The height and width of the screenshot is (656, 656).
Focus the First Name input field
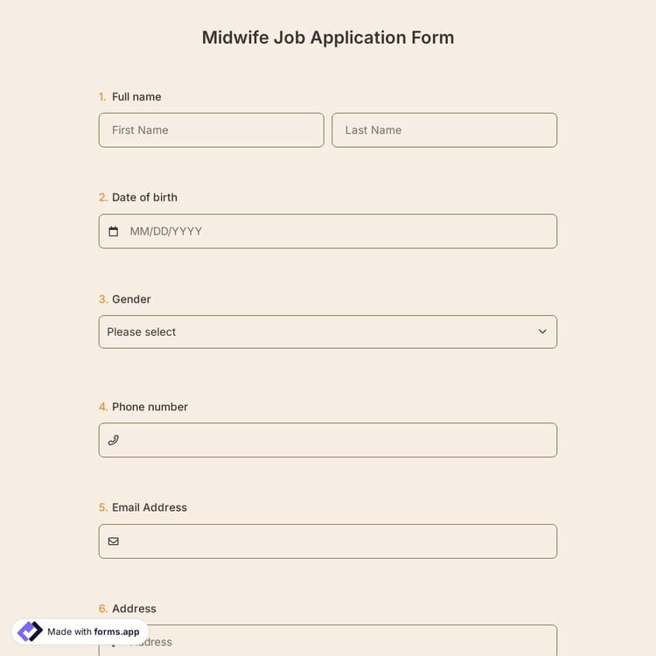pyautogui.click(x=211, y=130)
